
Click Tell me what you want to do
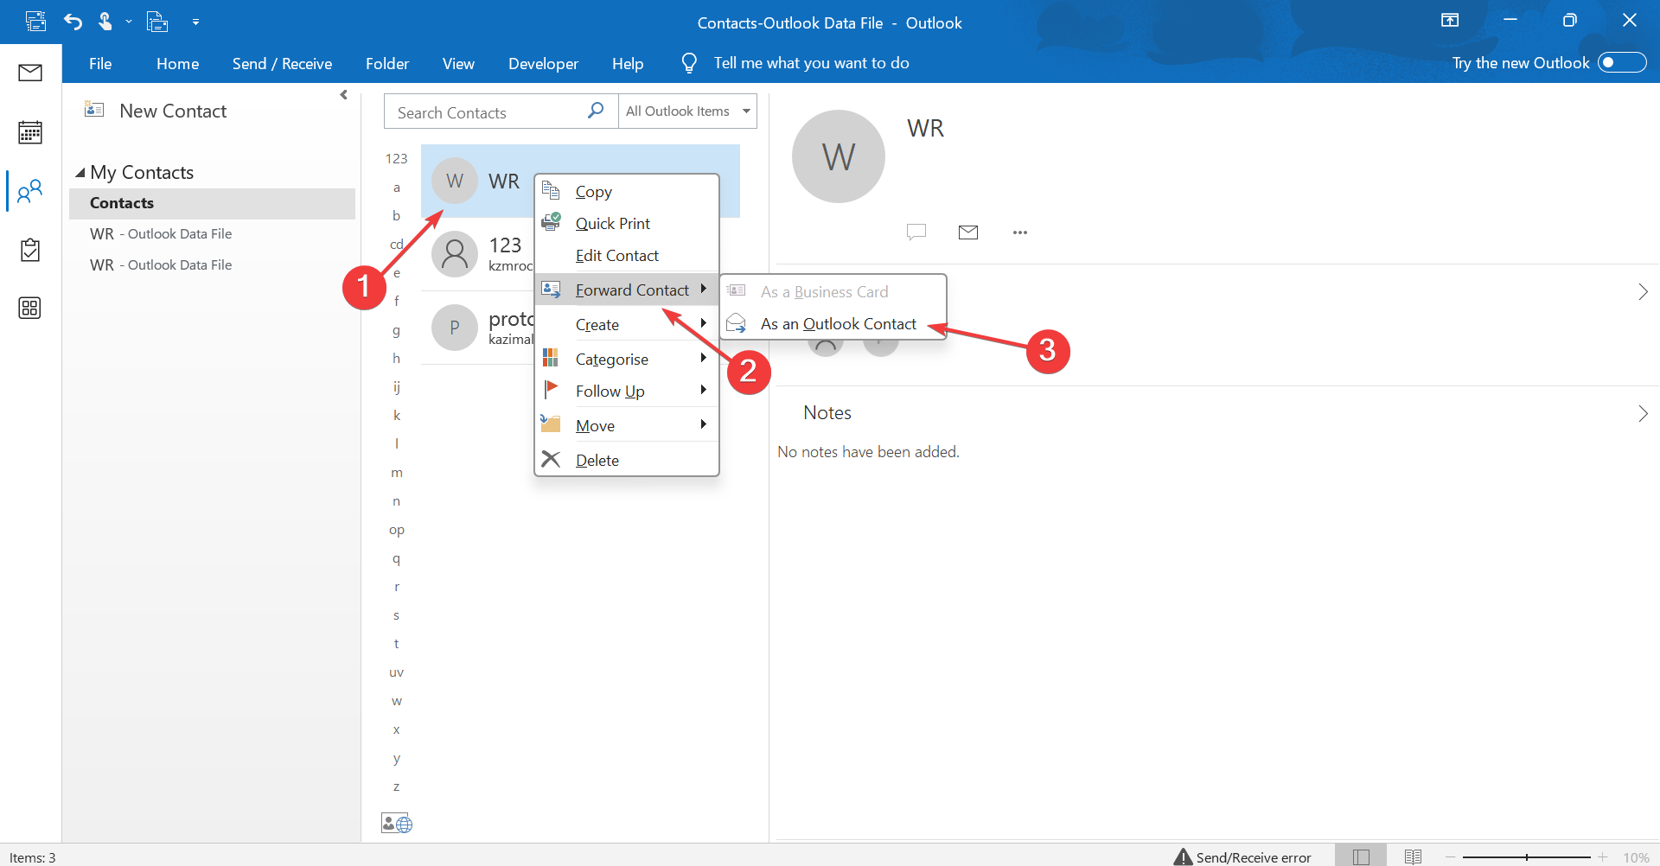click(x=811, y=63)
